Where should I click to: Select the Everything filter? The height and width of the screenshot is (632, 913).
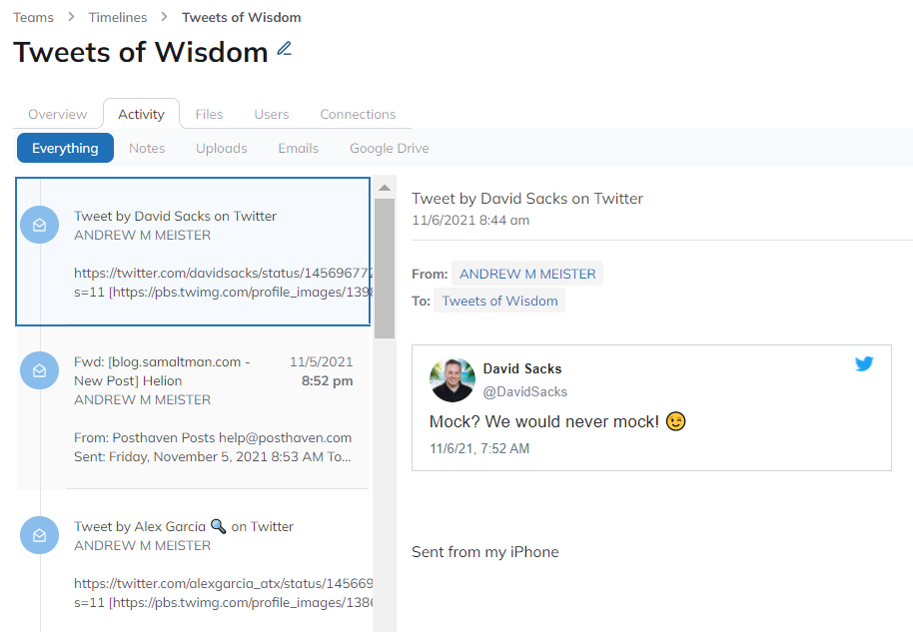[x=65, y=148]
